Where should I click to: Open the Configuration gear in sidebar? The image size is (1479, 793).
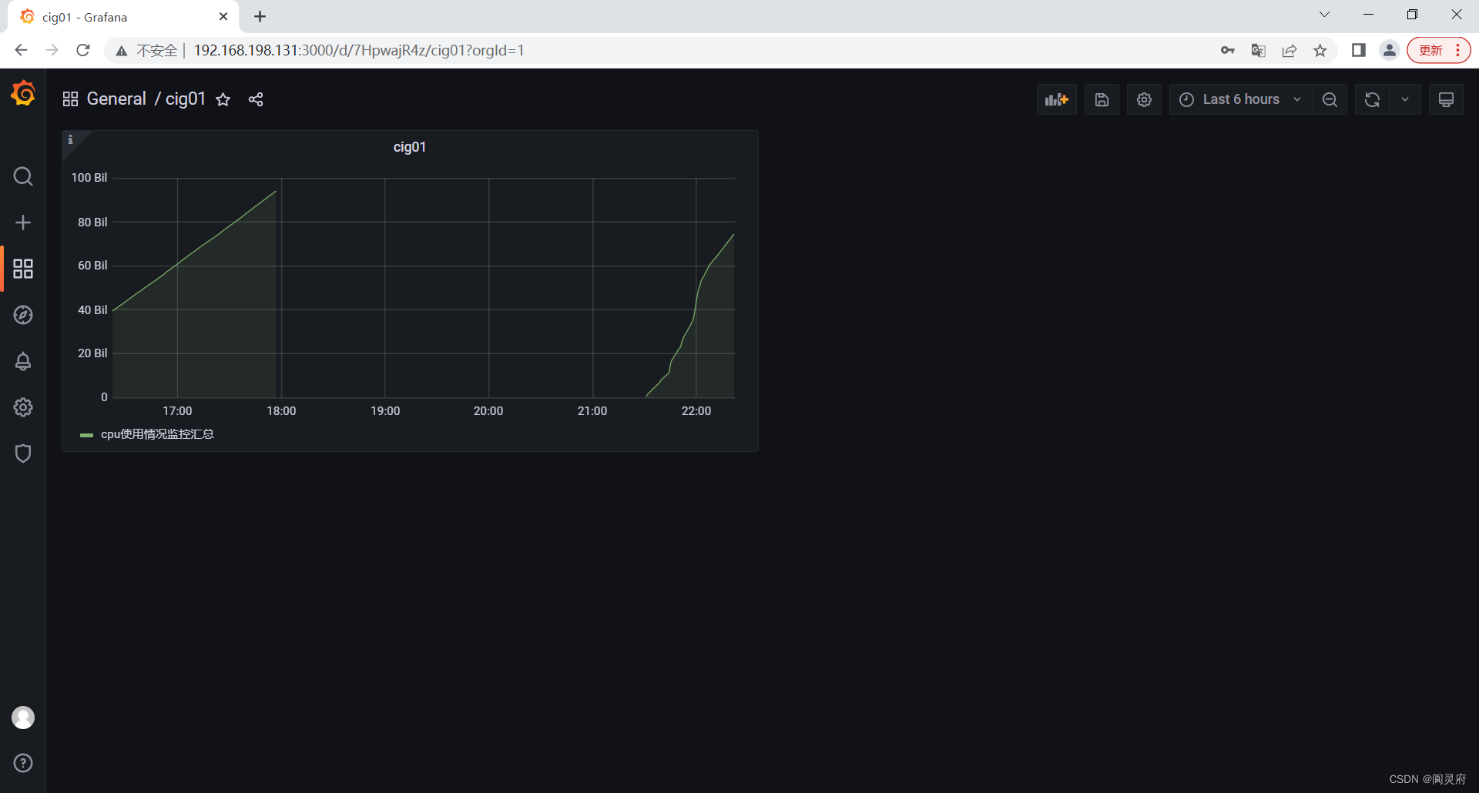coord(23,407)
